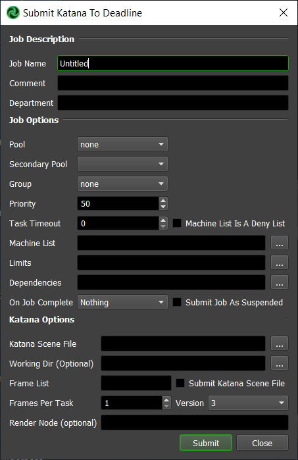Viewport: 298px width, 460px height.
Task: Browse for the Working Dir folder
Action: tap(280, 363)
